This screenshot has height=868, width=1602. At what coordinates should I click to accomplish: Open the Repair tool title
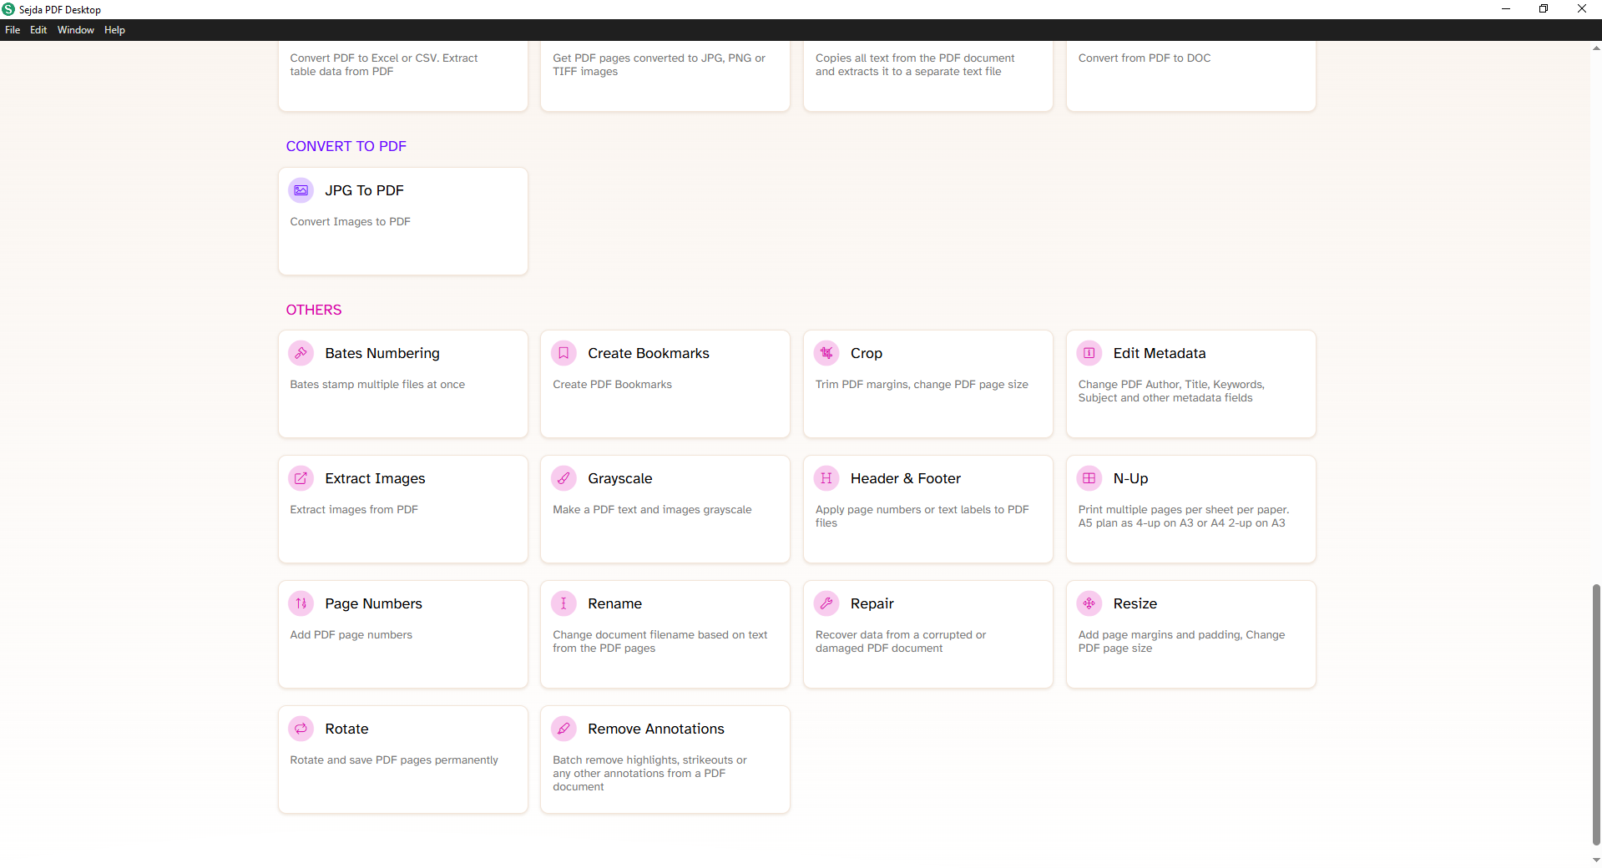coord(872,603)
